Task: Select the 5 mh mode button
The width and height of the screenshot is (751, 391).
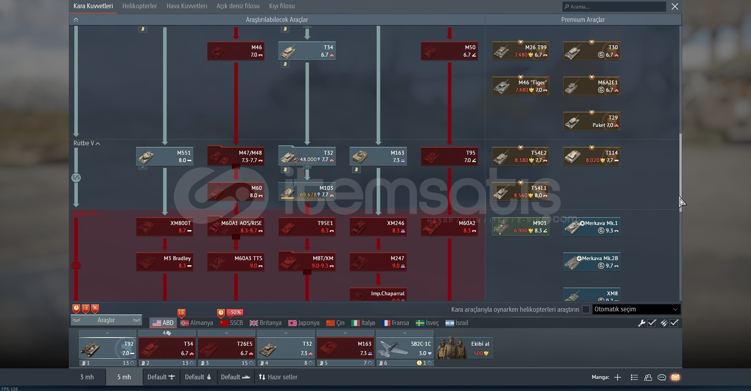Action: [124, 377]
